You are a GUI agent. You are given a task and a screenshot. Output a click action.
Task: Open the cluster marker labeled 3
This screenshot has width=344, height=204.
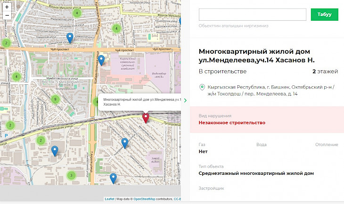(x=71, y=176)
